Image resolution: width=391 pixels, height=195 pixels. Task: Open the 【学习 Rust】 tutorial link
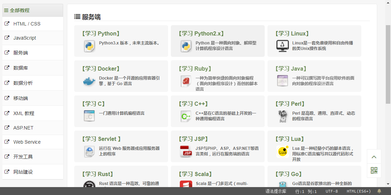tap(98, 174)
